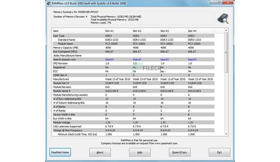Open the About dialog
Viewport: 280px width, 162px height.
point(100,152)
